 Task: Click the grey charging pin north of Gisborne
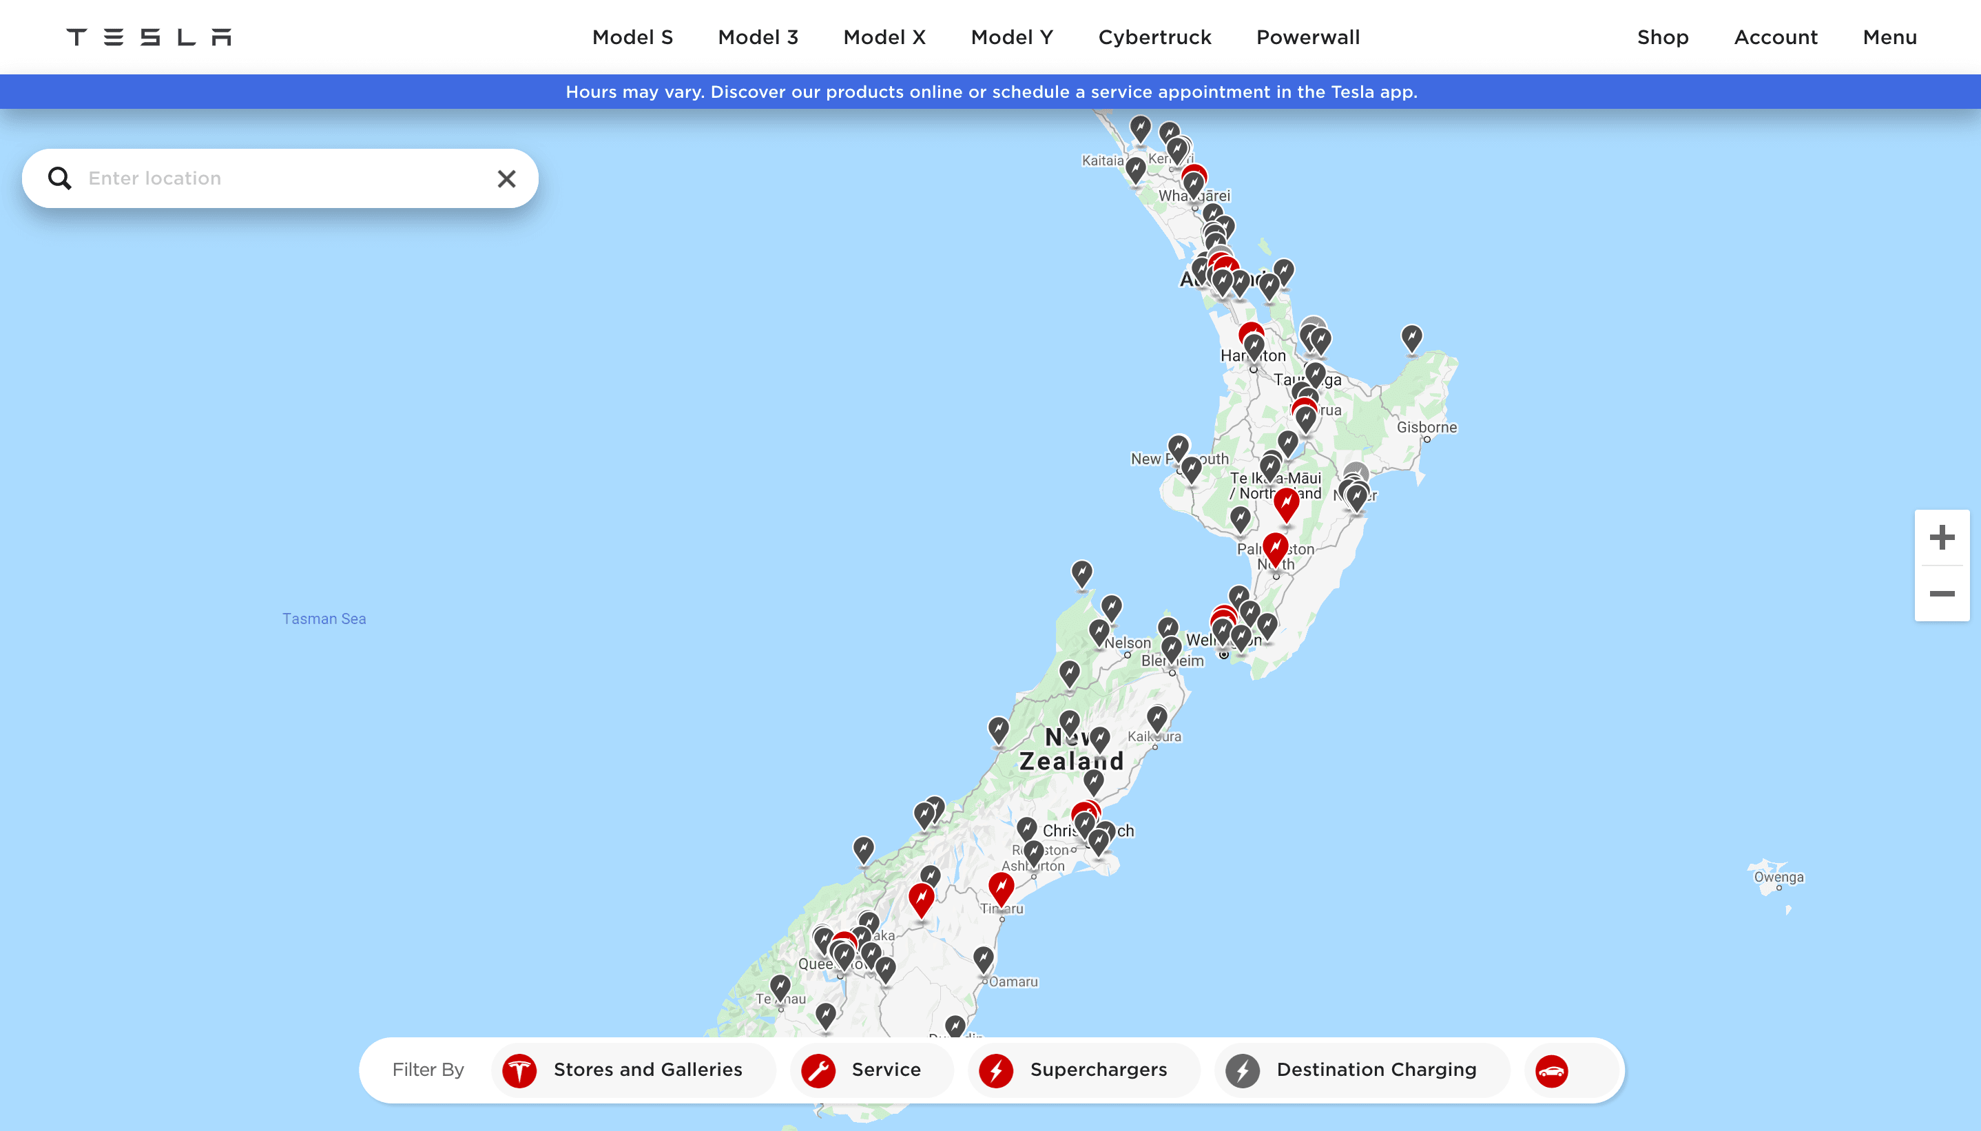[x=1411, y=340]
